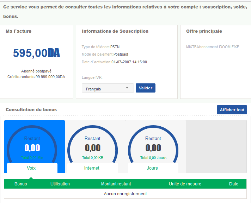Click the Valider button
The height and width of the screenshot is (203, 251).
coord(145,88)
